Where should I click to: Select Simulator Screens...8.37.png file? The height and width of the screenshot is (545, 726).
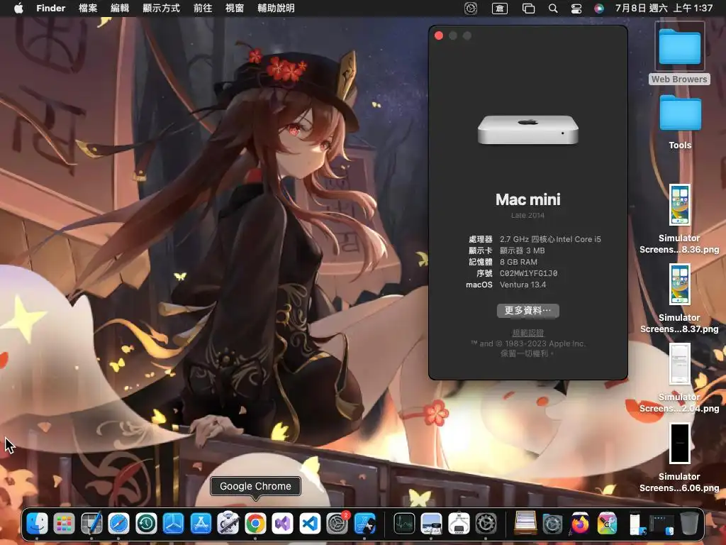(x=679, y=299)
